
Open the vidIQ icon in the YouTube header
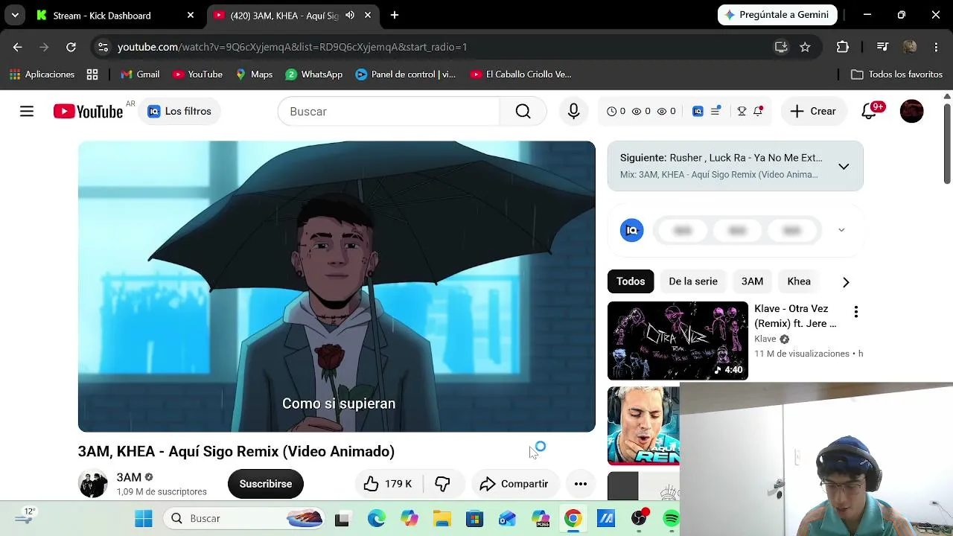pos(698,111)
